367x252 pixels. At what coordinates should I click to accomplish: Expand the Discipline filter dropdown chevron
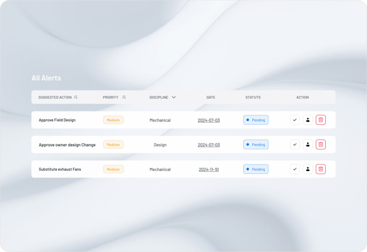pos(173,97)
